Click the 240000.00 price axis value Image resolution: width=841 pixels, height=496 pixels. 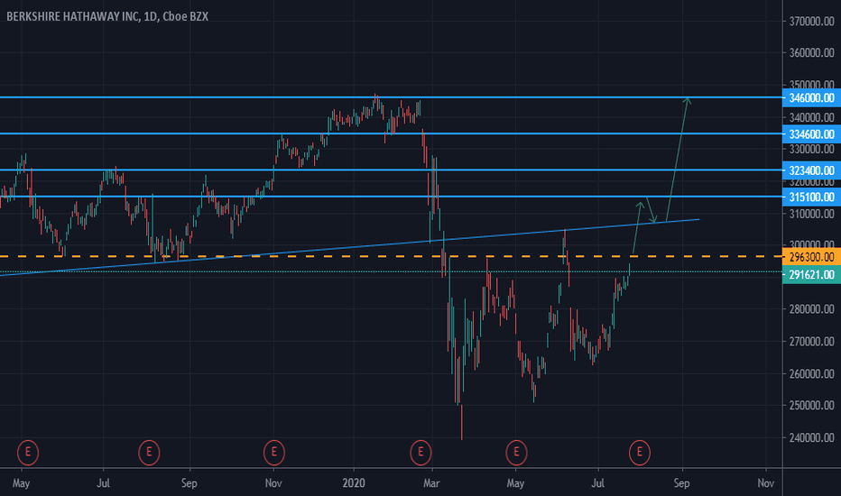811,437
